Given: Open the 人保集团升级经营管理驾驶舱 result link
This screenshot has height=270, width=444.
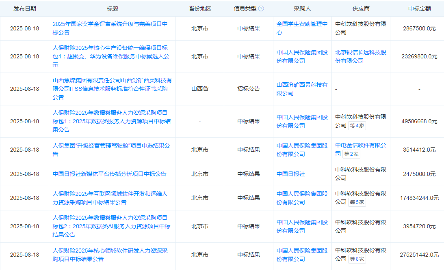Looking at the screenshot, I should (111, 150).
